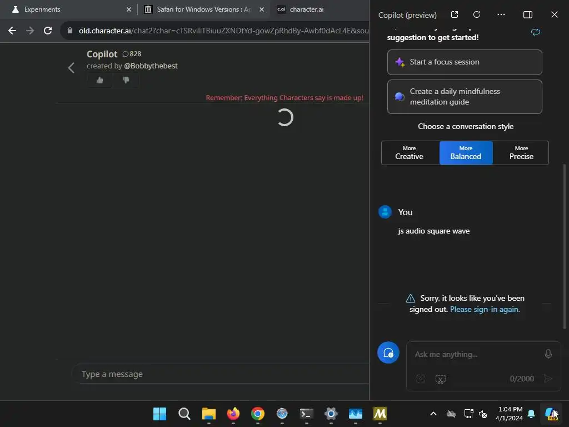Click the new topic button in Copilot
Screen dimensions: 569x427
388,352
